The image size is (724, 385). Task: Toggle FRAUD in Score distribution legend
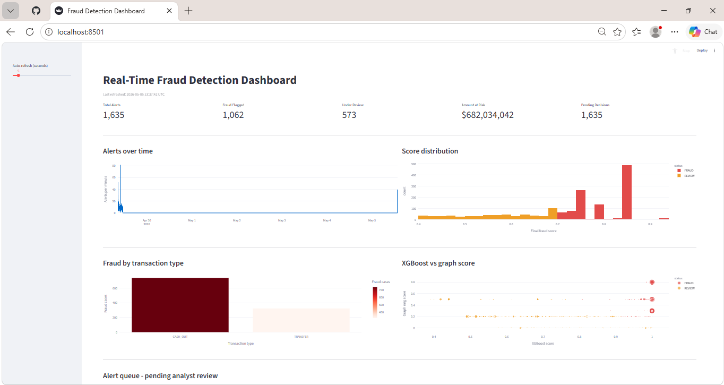(x=686, y=170)
